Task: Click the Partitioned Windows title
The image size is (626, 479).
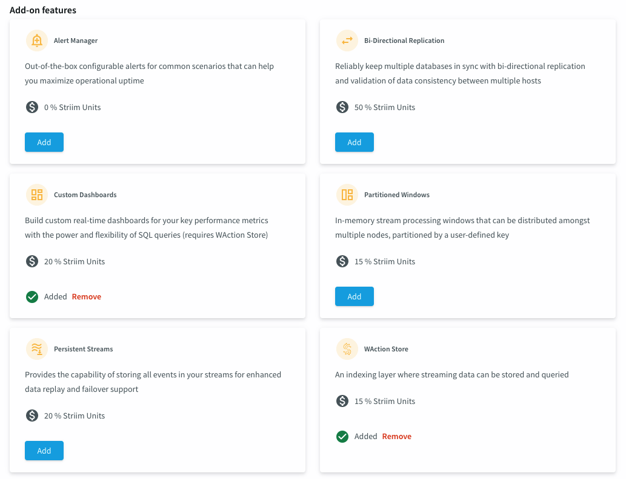Action: pyautogui.click(x=397, y=195)
